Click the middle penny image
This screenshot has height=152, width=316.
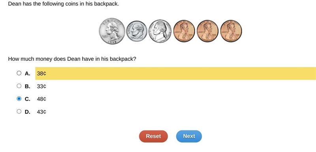tap(207, 31)
